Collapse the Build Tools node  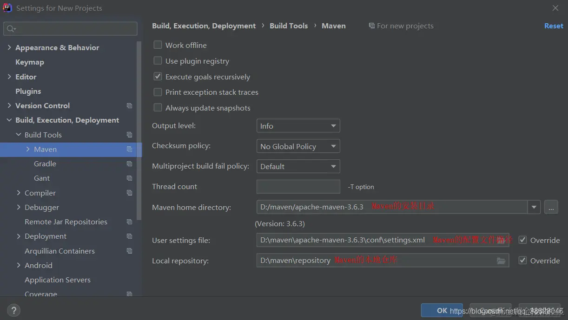coord(19,135)
